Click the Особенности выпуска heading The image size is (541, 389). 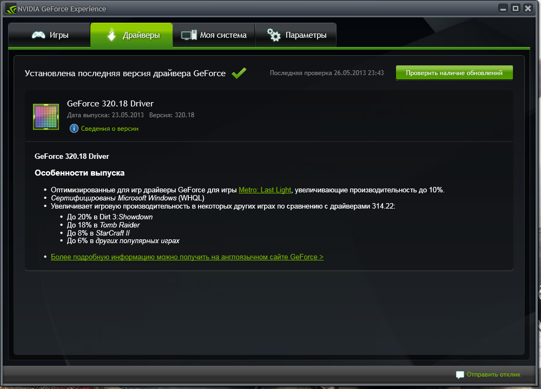point(80,173)
